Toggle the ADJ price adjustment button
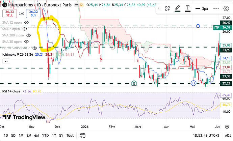The image size is (233, 141). 228,135
